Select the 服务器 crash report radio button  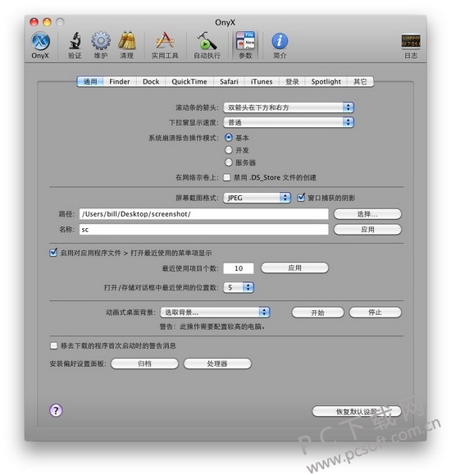point(229,162)
